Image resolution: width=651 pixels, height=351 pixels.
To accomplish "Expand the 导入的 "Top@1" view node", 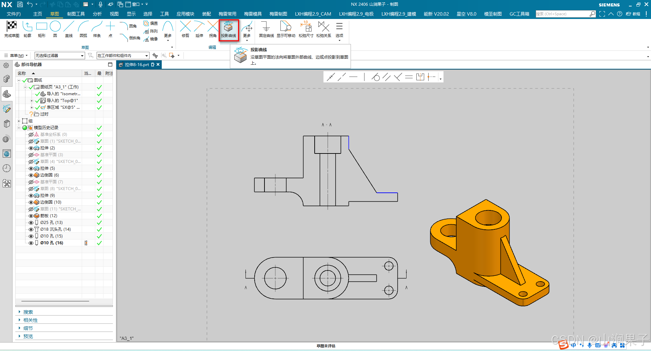I will click(32, 101).
